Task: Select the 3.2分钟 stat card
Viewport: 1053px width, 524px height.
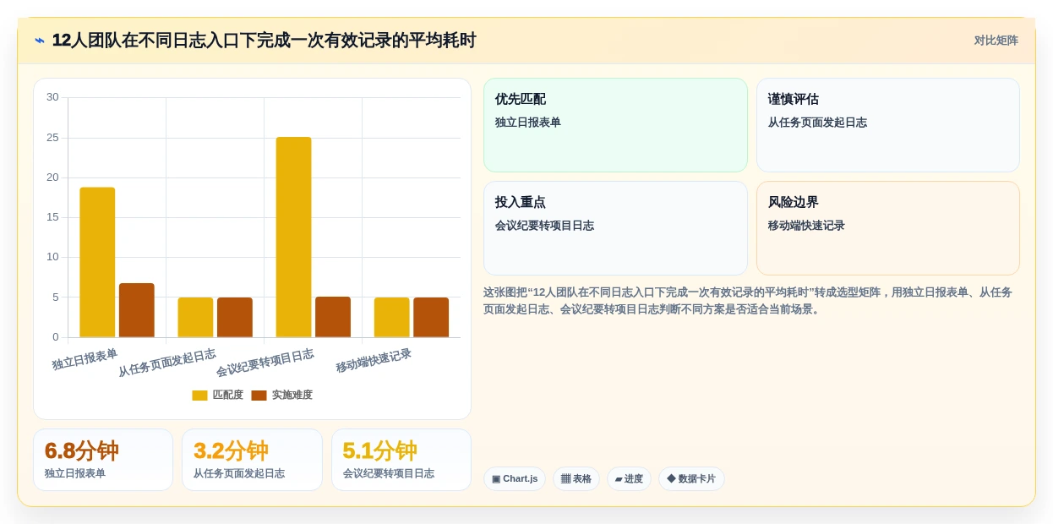Action: coord(252,460)
